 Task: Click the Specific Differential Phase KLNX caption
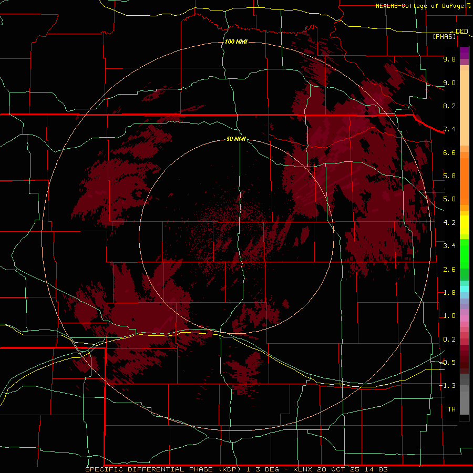(236, 469)
